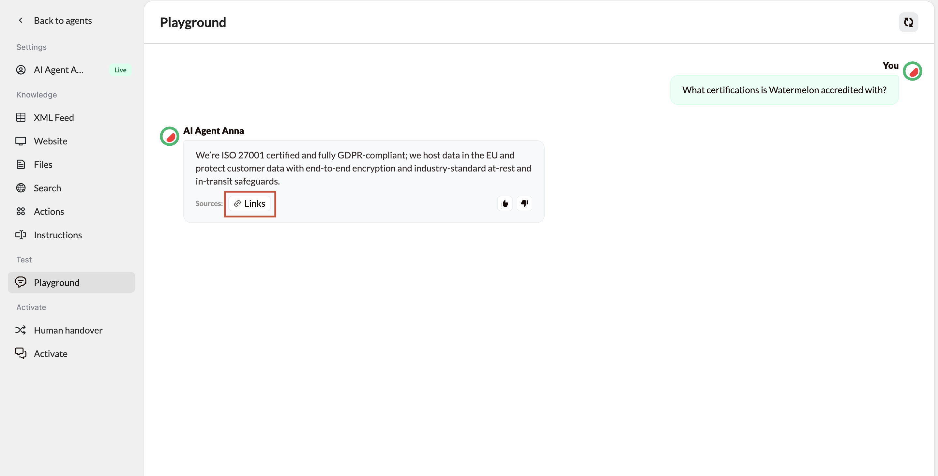
Task: Open the Instructions section
Action: pyautogui.click(x=57, y=235)
